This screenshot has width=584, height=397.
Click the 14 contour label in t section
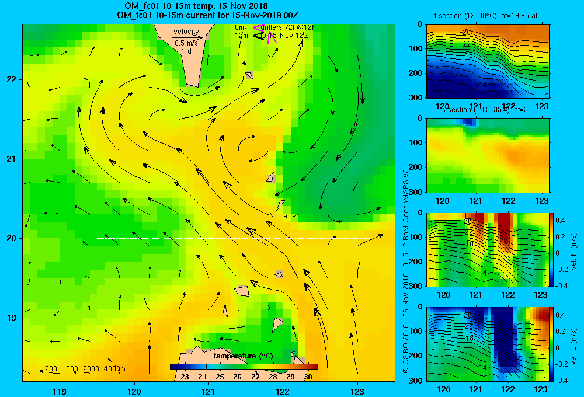click(483, 85)
